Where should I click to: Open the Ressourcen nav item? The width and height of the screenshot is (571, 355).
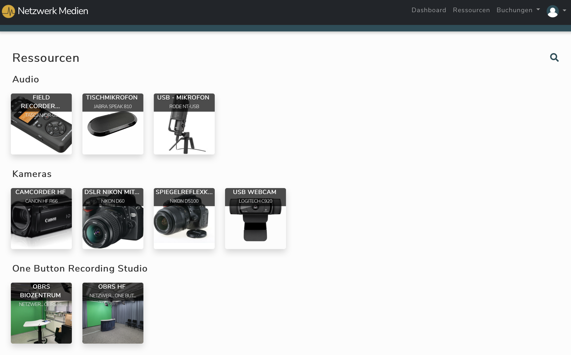(x=471, y=10)
